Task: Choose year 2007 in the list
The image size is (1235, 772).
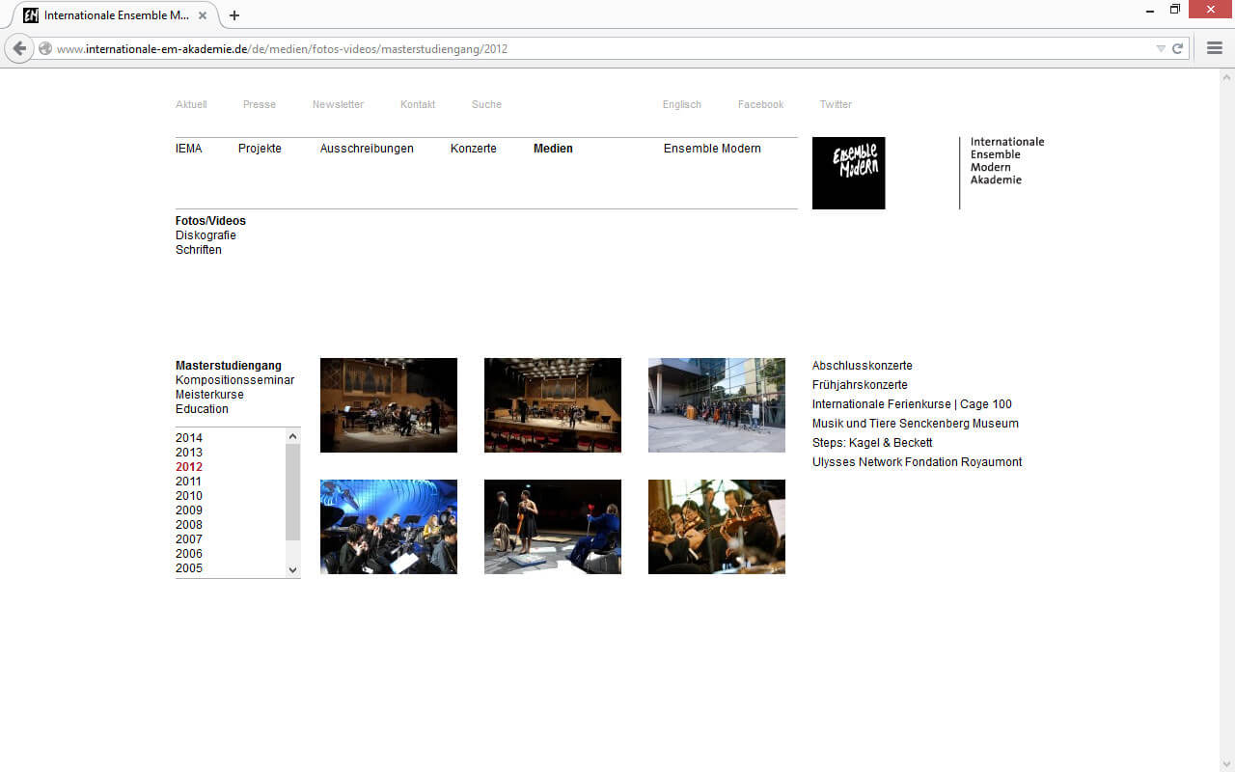Action: click(x=189, y=539)
